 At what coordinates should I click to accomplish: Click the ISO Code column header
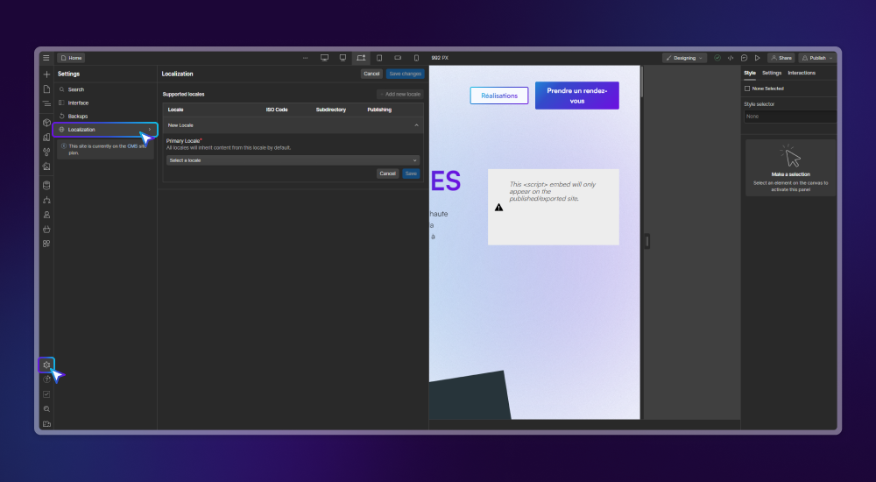277,110
